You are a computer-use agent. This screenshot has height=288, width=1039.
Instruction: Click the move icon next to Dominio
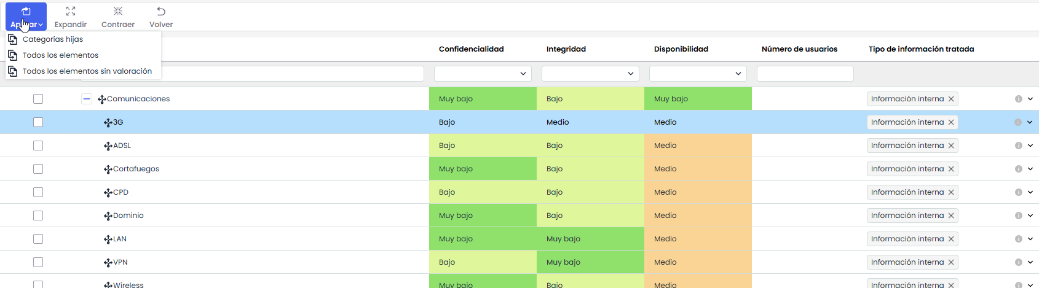[x=108, y=216]
